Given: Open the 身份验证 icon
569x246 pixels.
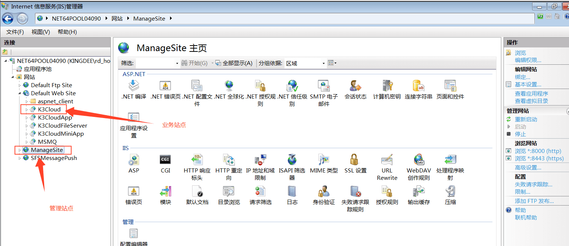Looking at the screenshot, I should coord(324,191).
